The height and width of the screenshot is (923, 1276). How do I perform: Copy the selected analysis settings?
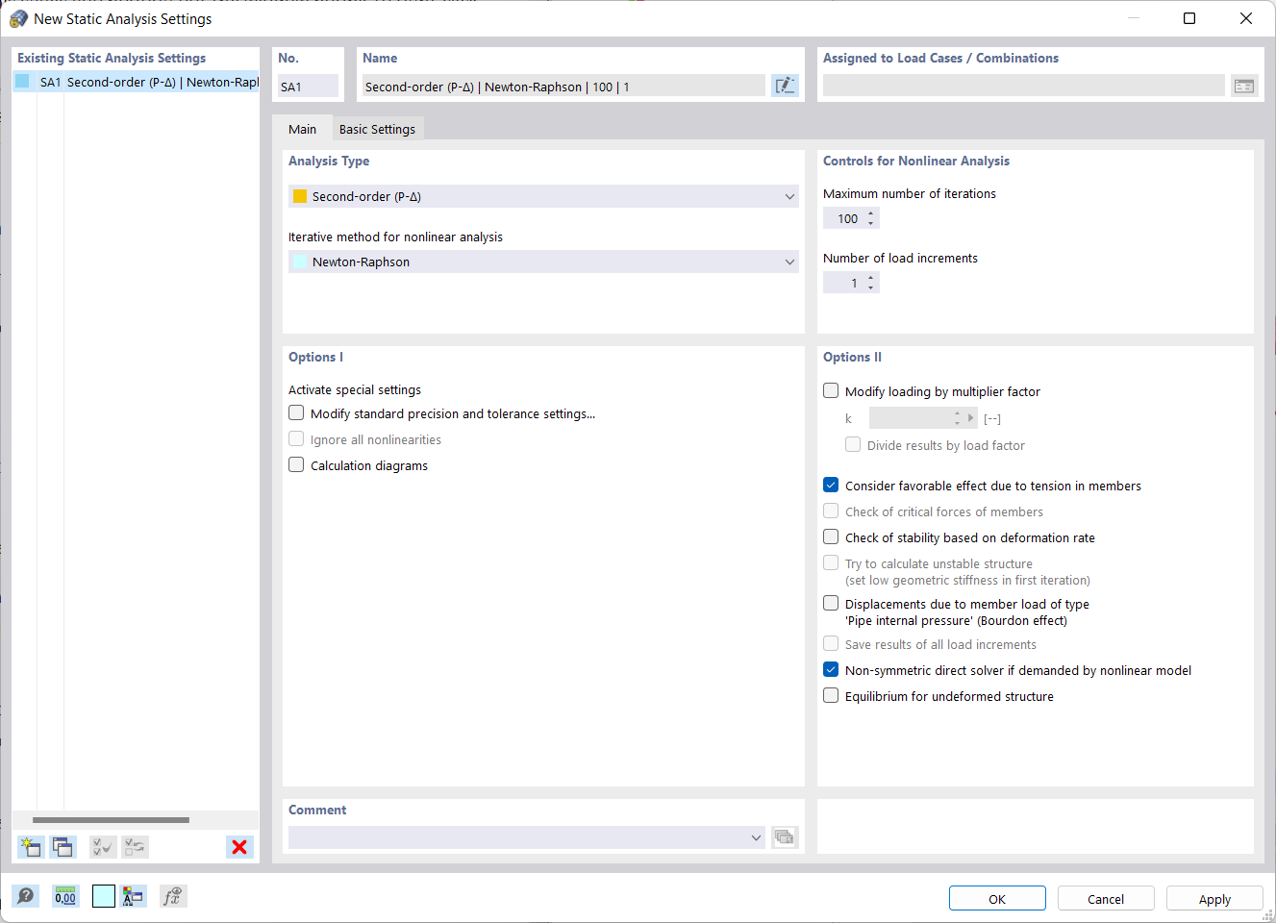63,847
